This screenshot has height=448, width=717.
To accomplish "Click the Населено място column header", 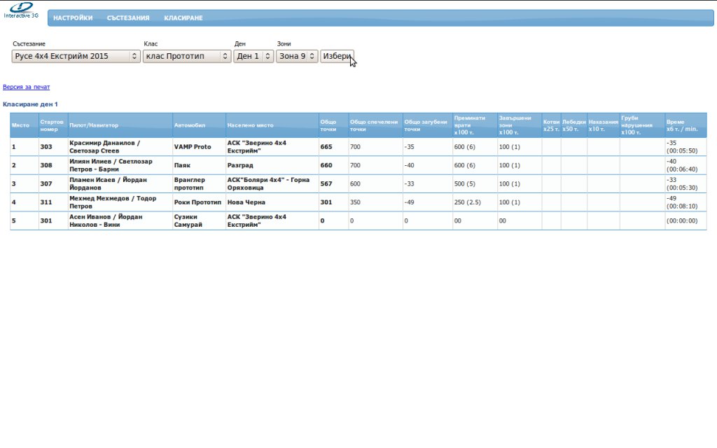I will pyautogui.click(x=272, y=125).
